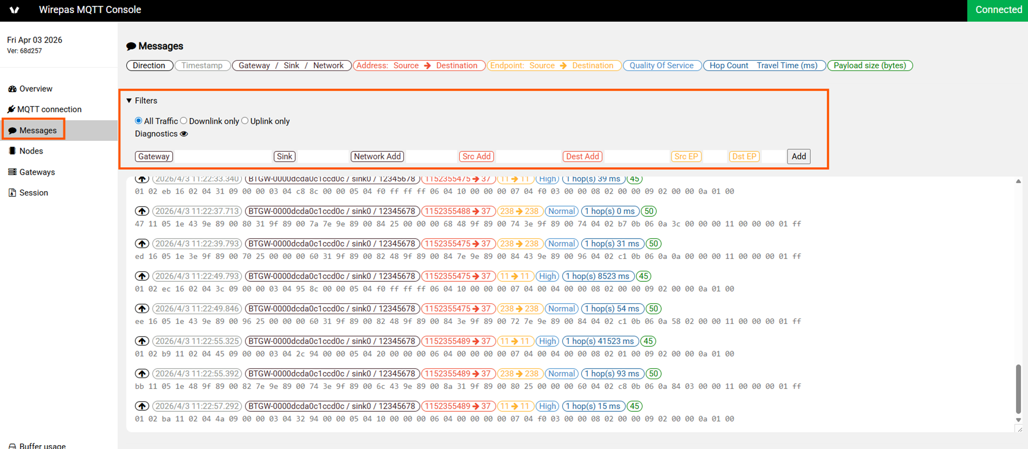Image resolution: width=1028 pixels, height=449 pixels.
Task: Open the Gateways server icon
Action: 12,172
